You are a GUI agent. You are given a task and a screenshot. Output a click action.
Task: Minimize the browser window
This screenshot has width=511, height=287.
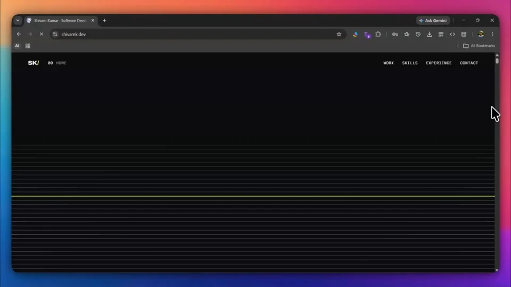[463, 21]
